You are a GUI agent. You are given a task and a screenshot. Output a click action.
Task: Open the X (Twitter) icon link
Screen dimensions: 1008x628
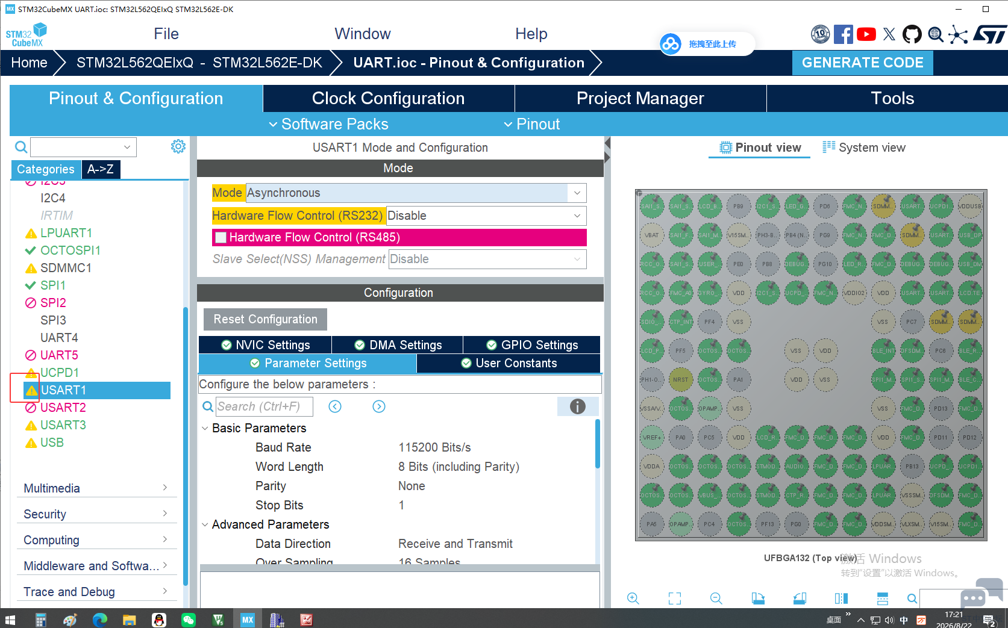click(889, 34)
